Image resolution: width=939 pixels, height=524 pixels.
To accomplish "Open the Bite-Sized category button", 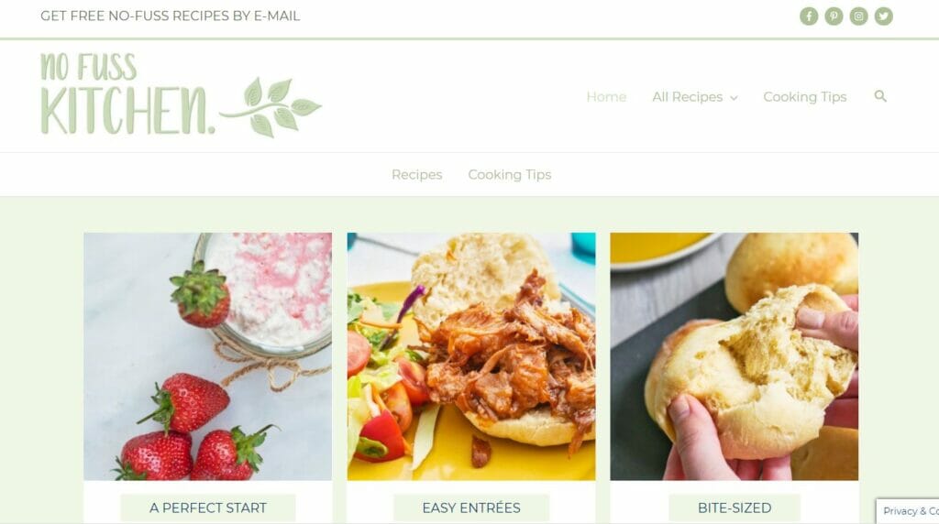I will (x=735, y=508).
